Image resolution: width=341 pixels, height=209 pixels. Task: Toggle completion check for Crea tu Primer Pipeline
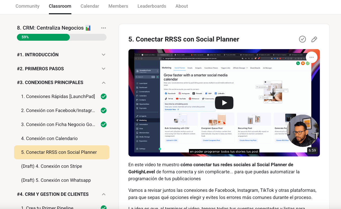[x=104, y=208]
